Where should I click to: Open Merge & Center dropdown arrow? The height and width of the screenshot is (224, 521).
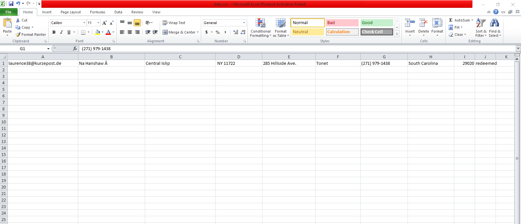tap(198, 32)
